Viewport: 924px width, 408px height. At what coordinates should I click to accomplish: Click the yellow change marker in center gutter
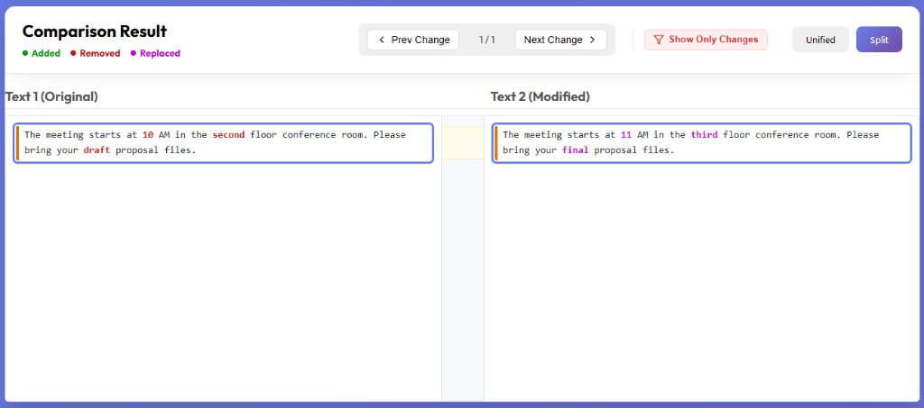tap(463, 143)
